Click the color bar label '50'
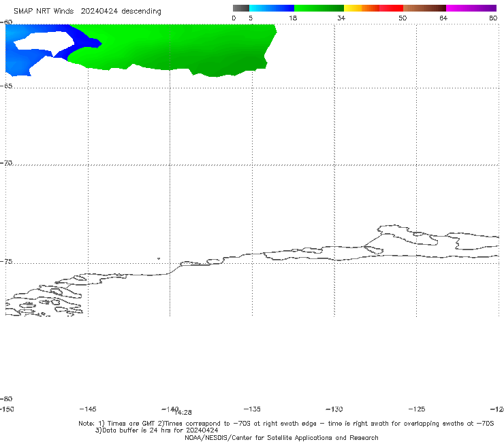This screenshot has height=442, width=504. 403,18
